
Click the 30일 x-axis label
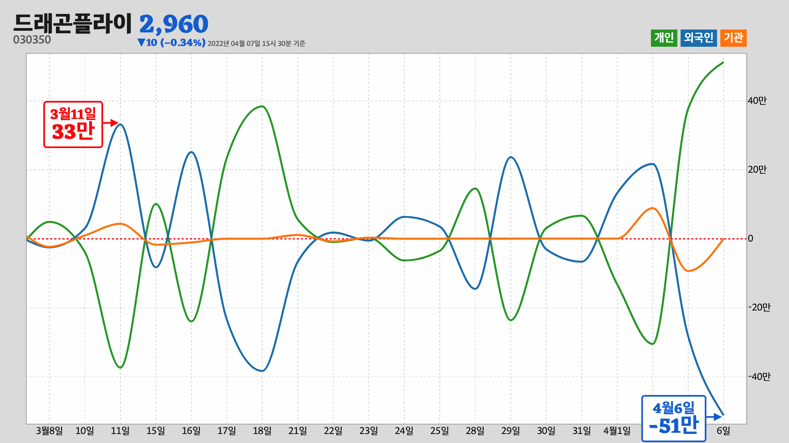[546, 431]
